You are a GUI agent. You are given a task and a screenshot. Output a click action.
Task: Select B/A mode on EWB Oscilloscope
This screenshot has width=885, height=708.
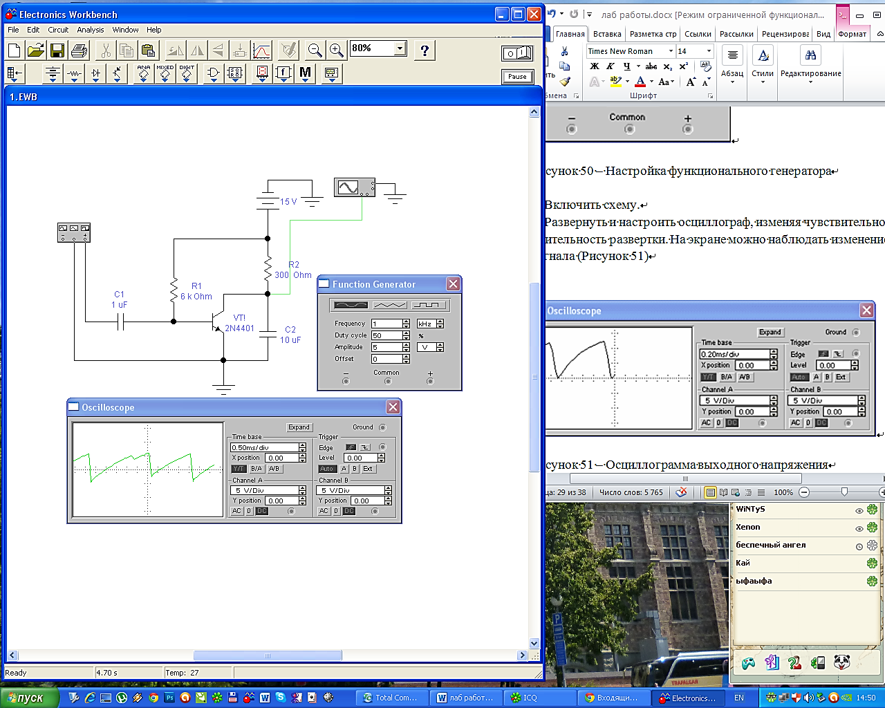pos(257,469)
